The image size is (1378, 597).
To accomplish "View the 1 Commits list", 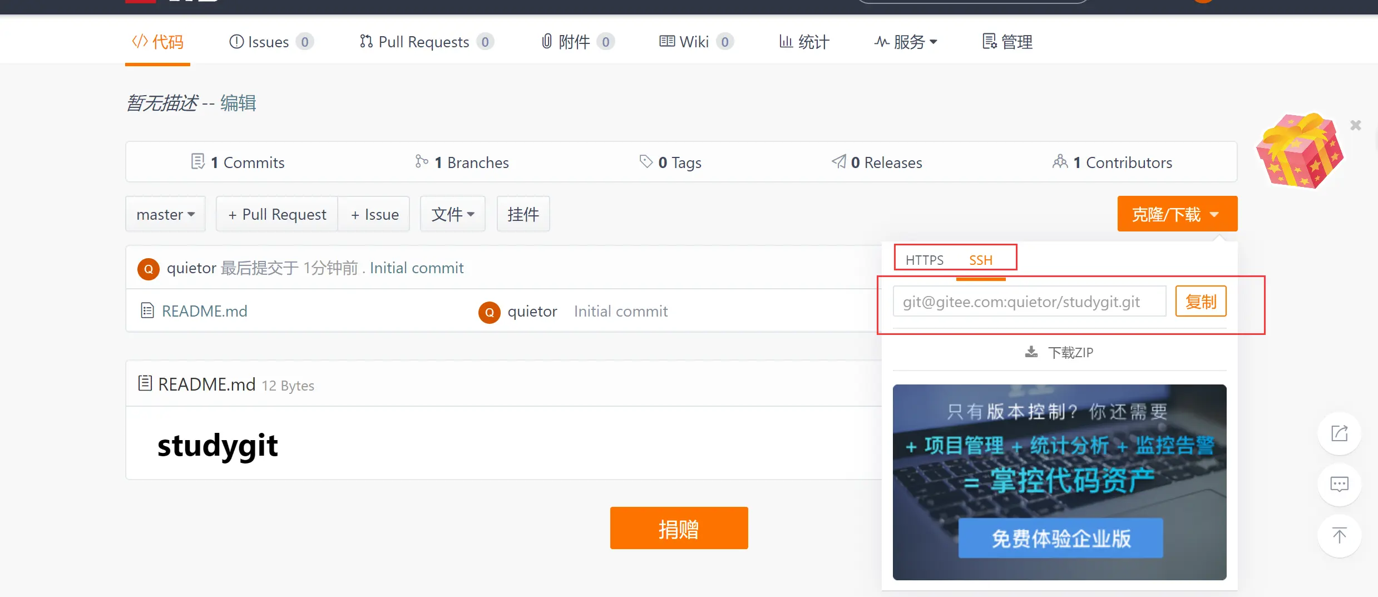I will tap(238, 162).
